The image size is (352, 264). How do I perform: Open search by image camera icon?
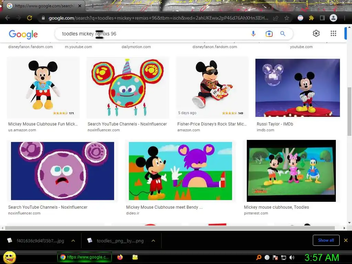[x=269, y=34]
